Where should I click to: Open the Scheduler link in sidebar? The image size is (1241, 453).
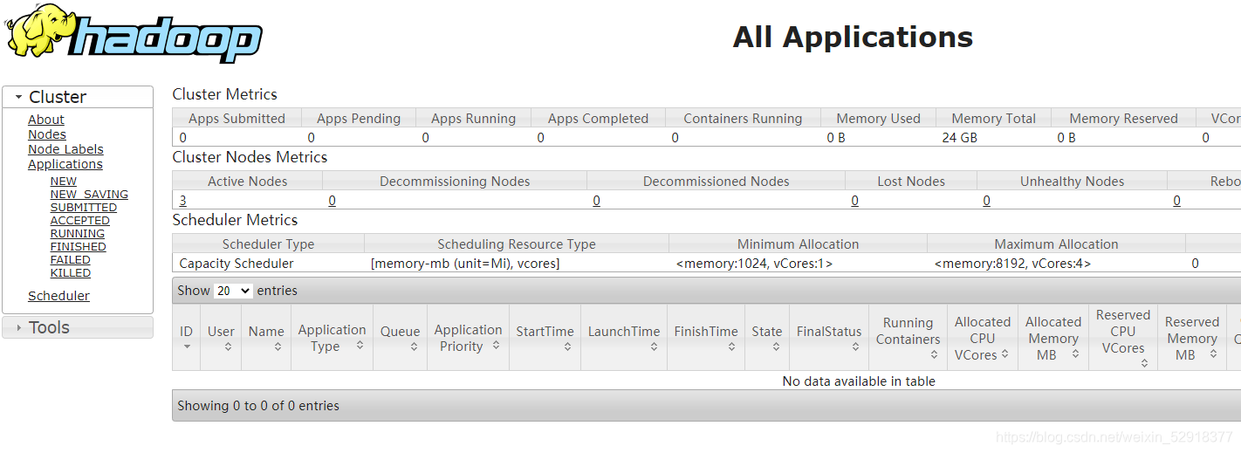(x=58, y=296)
